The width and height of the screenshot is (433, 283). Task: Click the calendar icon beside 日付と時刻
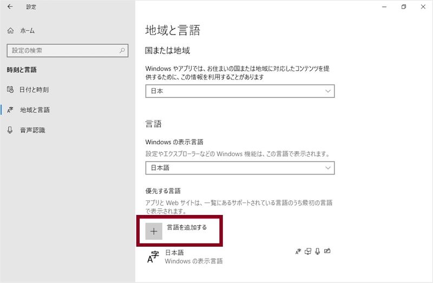[x=10, y=90]
